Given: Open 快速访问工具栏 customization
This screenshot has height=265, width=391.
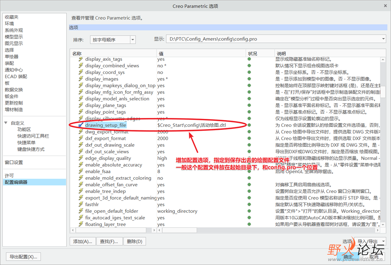Looking at the screenshot, I should 33,136.
